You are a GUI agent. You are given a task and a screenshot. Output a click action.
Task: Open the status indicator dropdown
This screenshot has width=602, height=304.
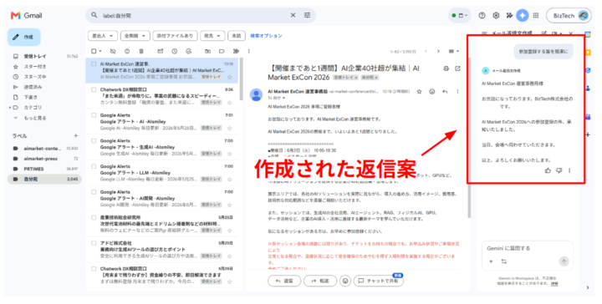[x=459, y=16]
